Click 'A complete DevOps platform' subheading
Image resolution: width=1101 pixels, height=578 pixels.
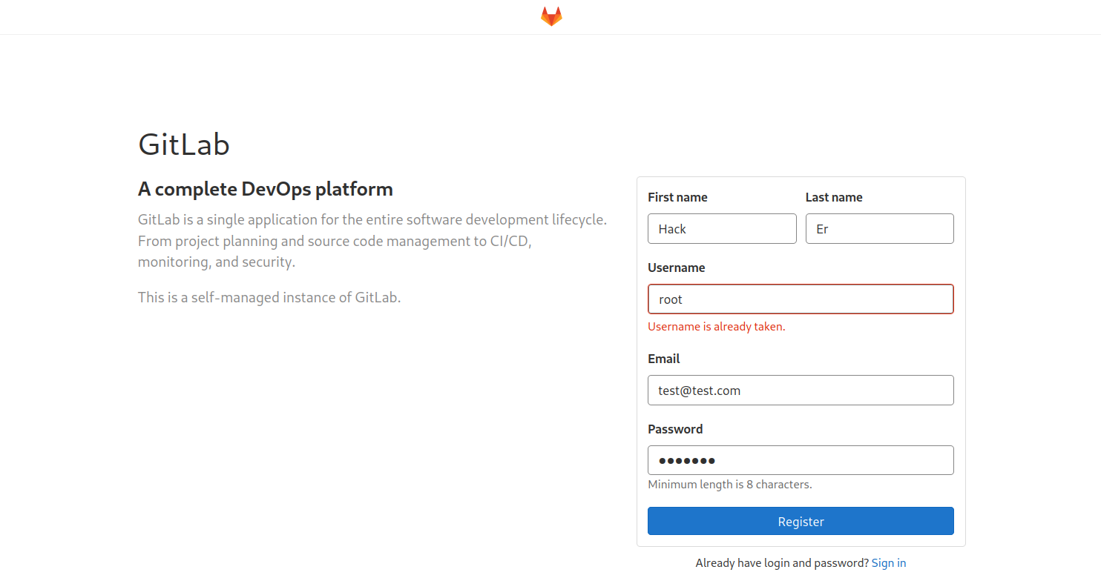(265, 190)
